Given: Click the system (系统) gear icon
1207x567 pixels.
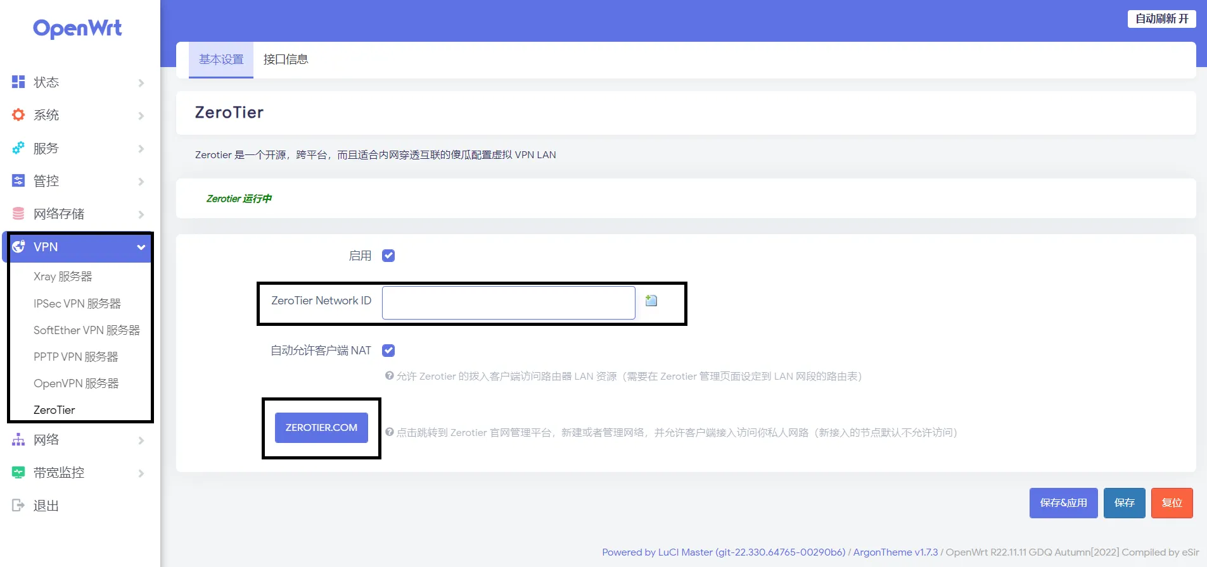Looking at the screenshot, I should tap(18, 115).
